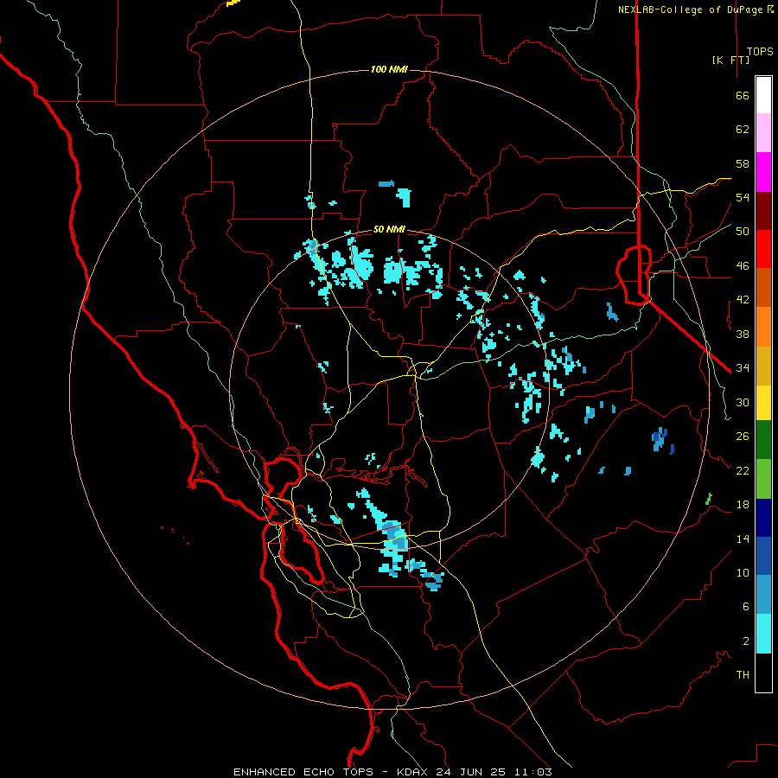Click the "ENHANCED ECHO TOPS" caption text
This screenshot has width=778, height=778.
(303, 772)
